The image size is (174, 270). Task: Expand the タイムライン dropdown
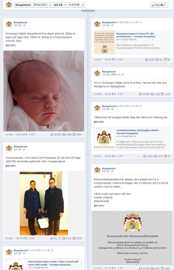(x=42, y=5)
